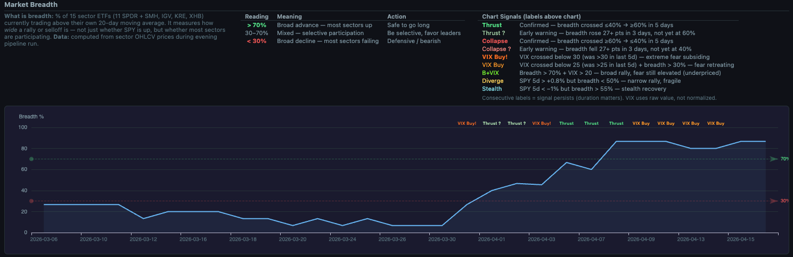The image size is (793, 257).
Task: Click the 2026-04-15 x-axis date
Action: pyautogui.click(x=741, y=239)
